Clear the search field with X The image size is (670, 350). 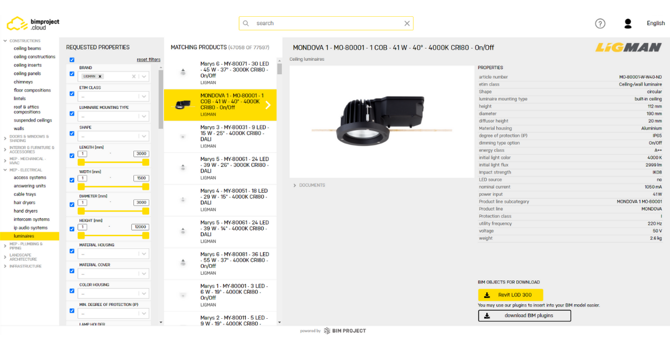pyautogui.click(x=407, y=23)
